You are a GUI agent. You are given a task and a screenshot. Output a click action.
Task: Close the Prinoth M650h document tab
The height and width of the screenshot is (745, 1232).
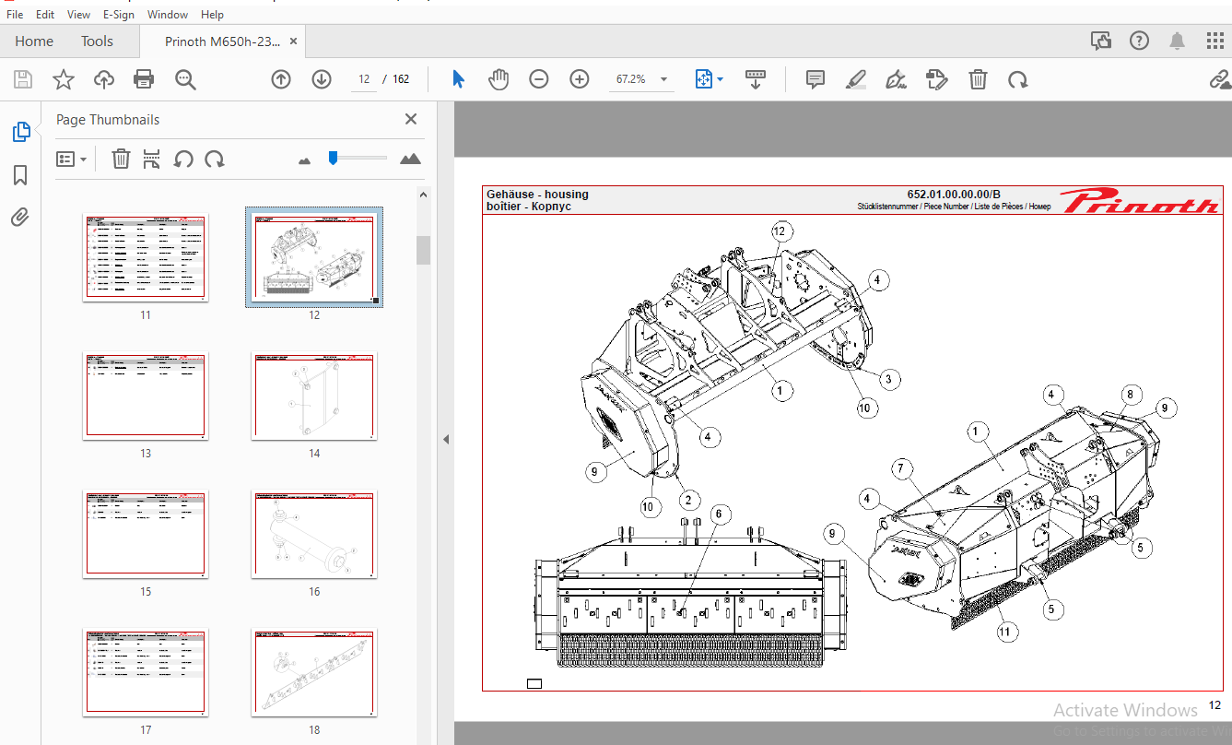(293, 41)
